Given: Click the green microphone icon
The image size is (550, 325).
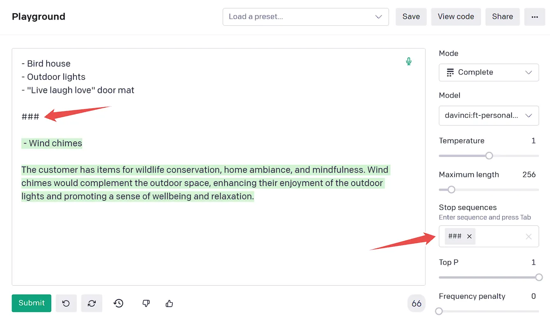Looking at the screenshot, I should click(x=409, y=61).
